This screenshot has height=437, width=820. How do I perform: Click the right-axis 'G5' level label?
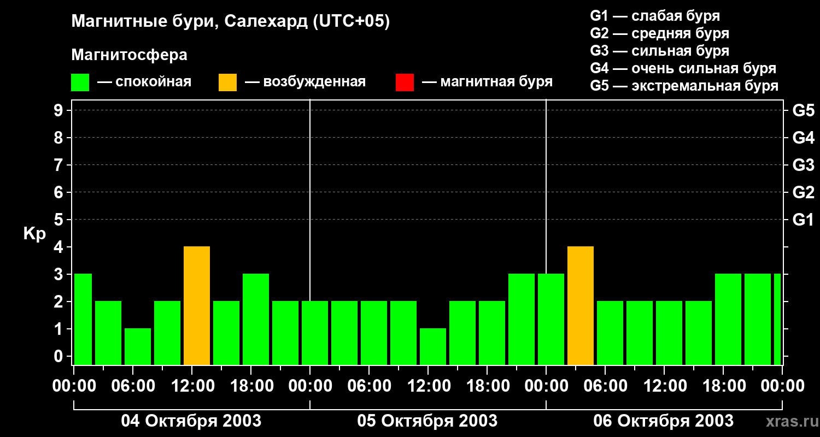click(x=803, y=110)
